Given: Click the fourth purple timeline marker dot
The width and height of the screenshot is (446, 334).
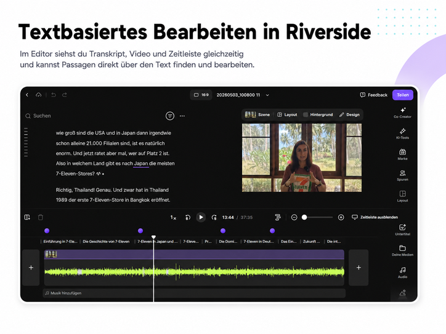Looking at the screenshot, I should (272, 231).
